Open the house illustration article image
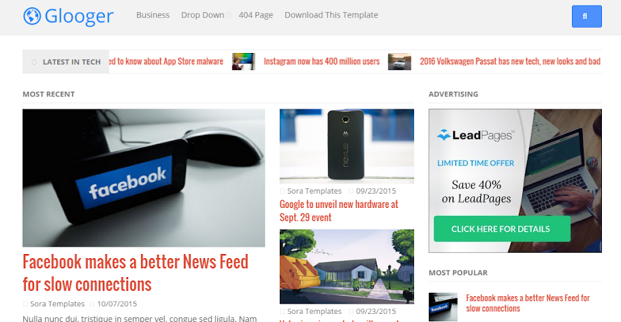Image resolution: width=621 pixels, height=322 pixels. 347,267
